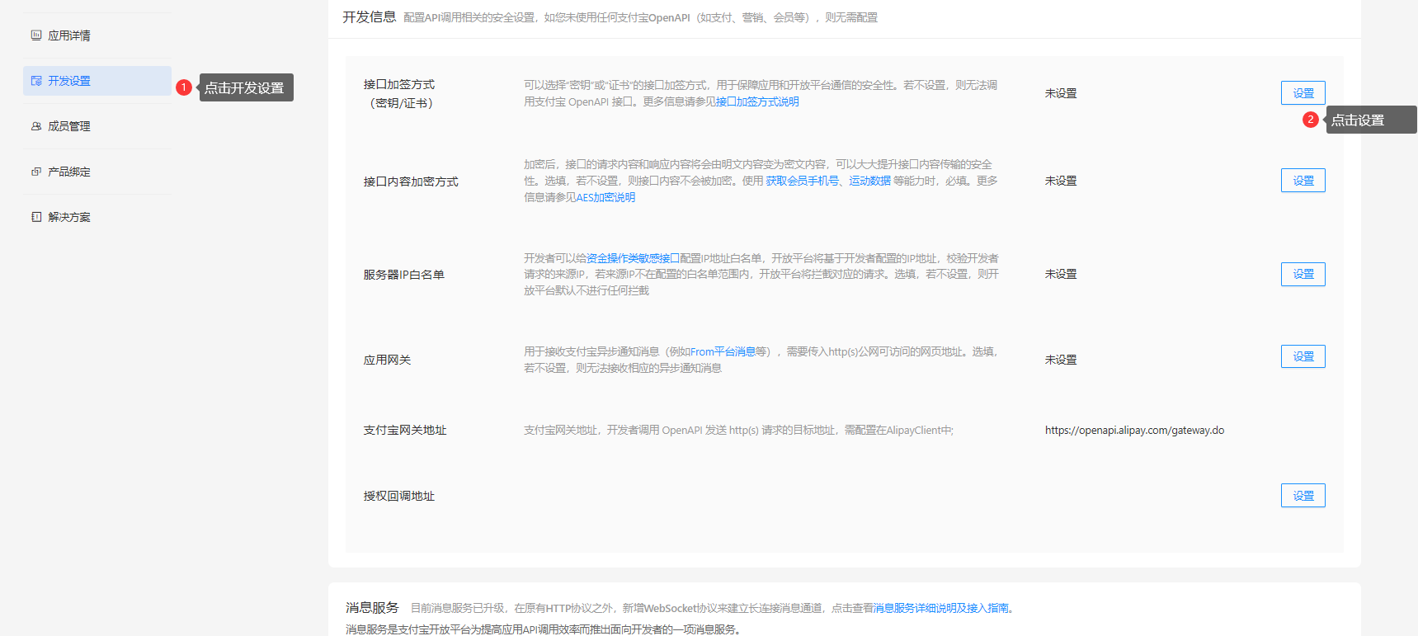Open the AES加密说明 link
This screenshot has width=1418, height=636.
pyautogui.click(x=605, y=198)
